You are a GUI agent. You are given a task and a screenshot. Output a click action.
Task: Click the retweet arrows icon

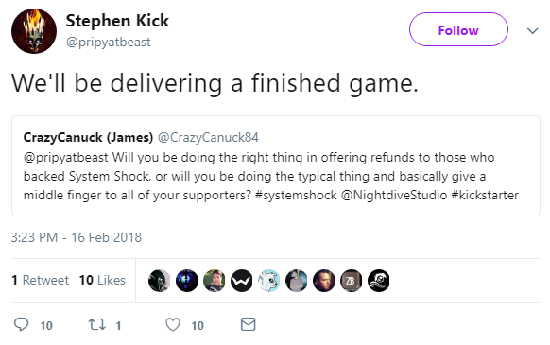tap(96, 324)
